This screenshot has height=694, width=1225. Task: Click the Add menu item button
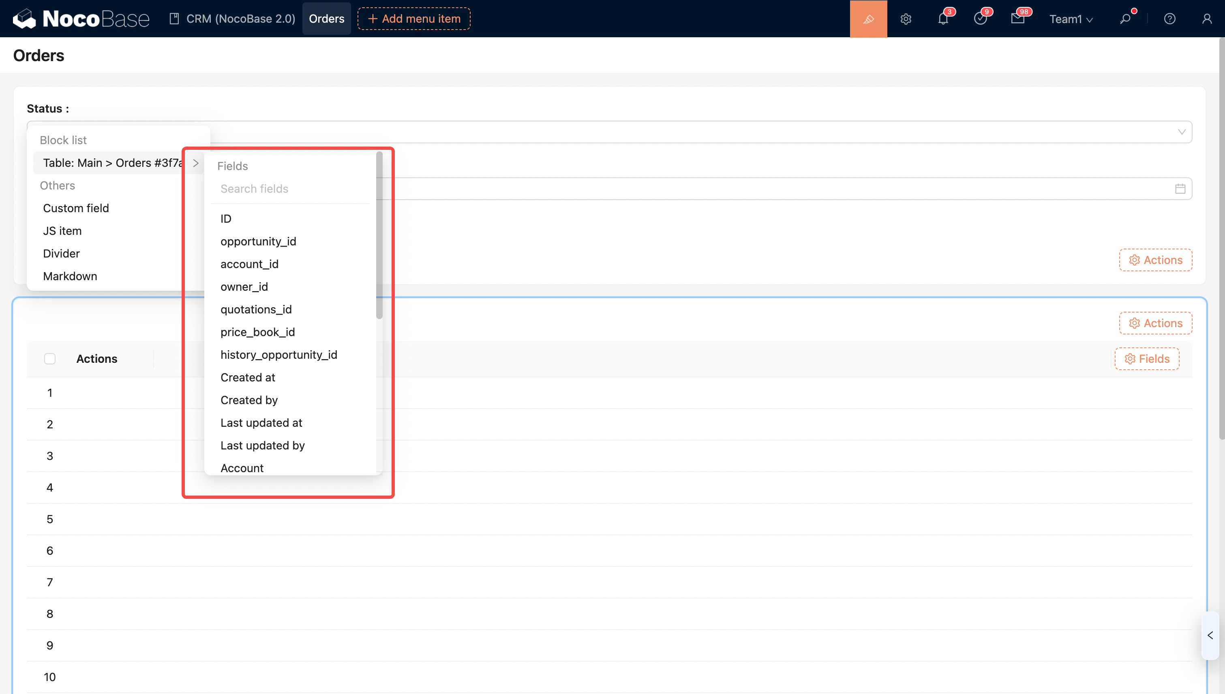pos(414,19)
